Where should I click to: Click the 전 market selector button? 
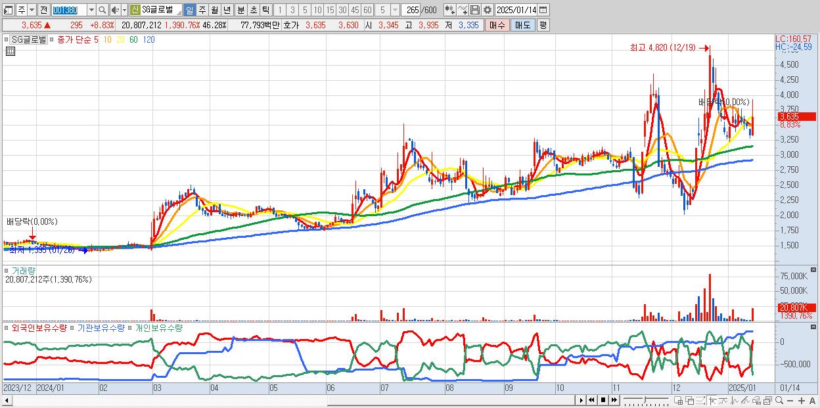pyautogui.click(x=44, y=10)
